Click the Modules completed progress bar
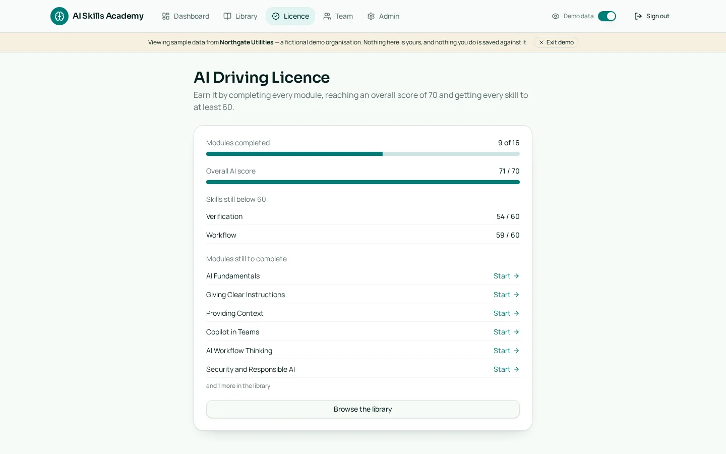The image size is (726, 454). [x=363, y=154]
